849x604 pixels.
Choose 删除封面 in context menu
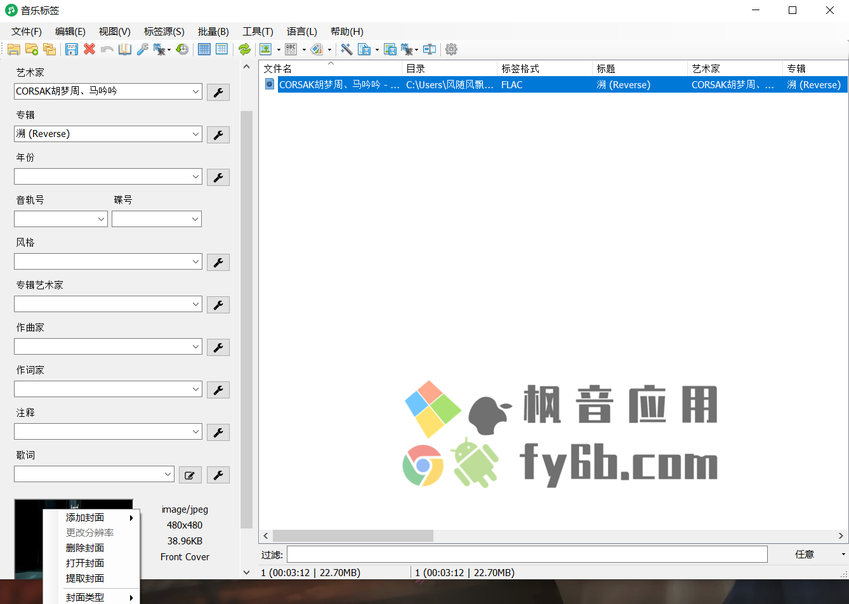(91, 548)
